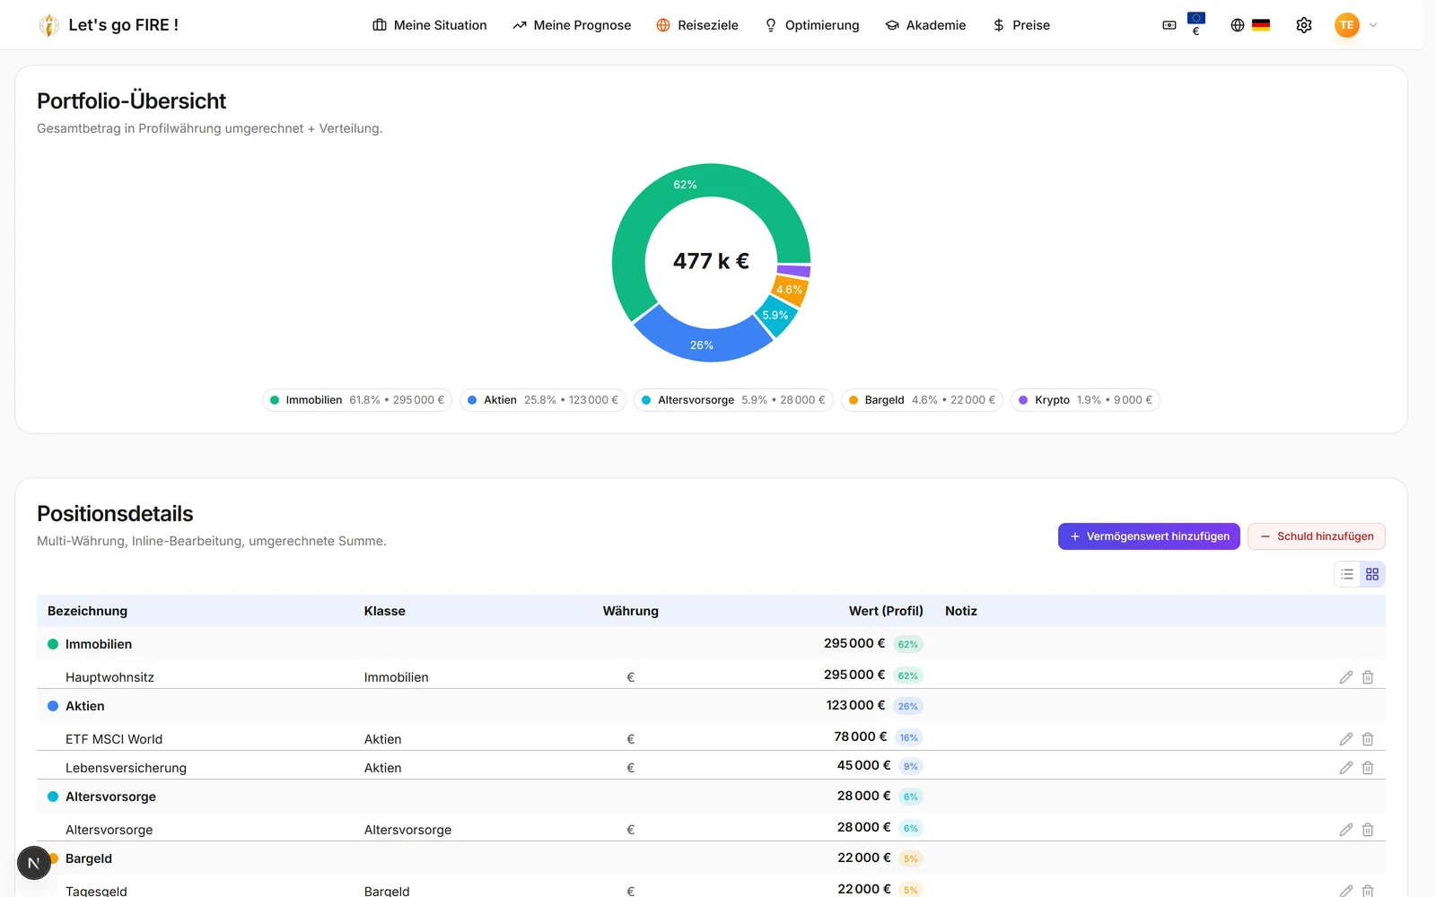Click the Wert (Profil) column header

(x=886, y=611)
